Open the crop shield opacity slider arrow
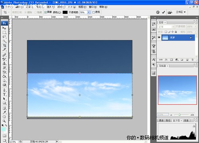Viewport: 199px width, 143px height. click(89, 12)
